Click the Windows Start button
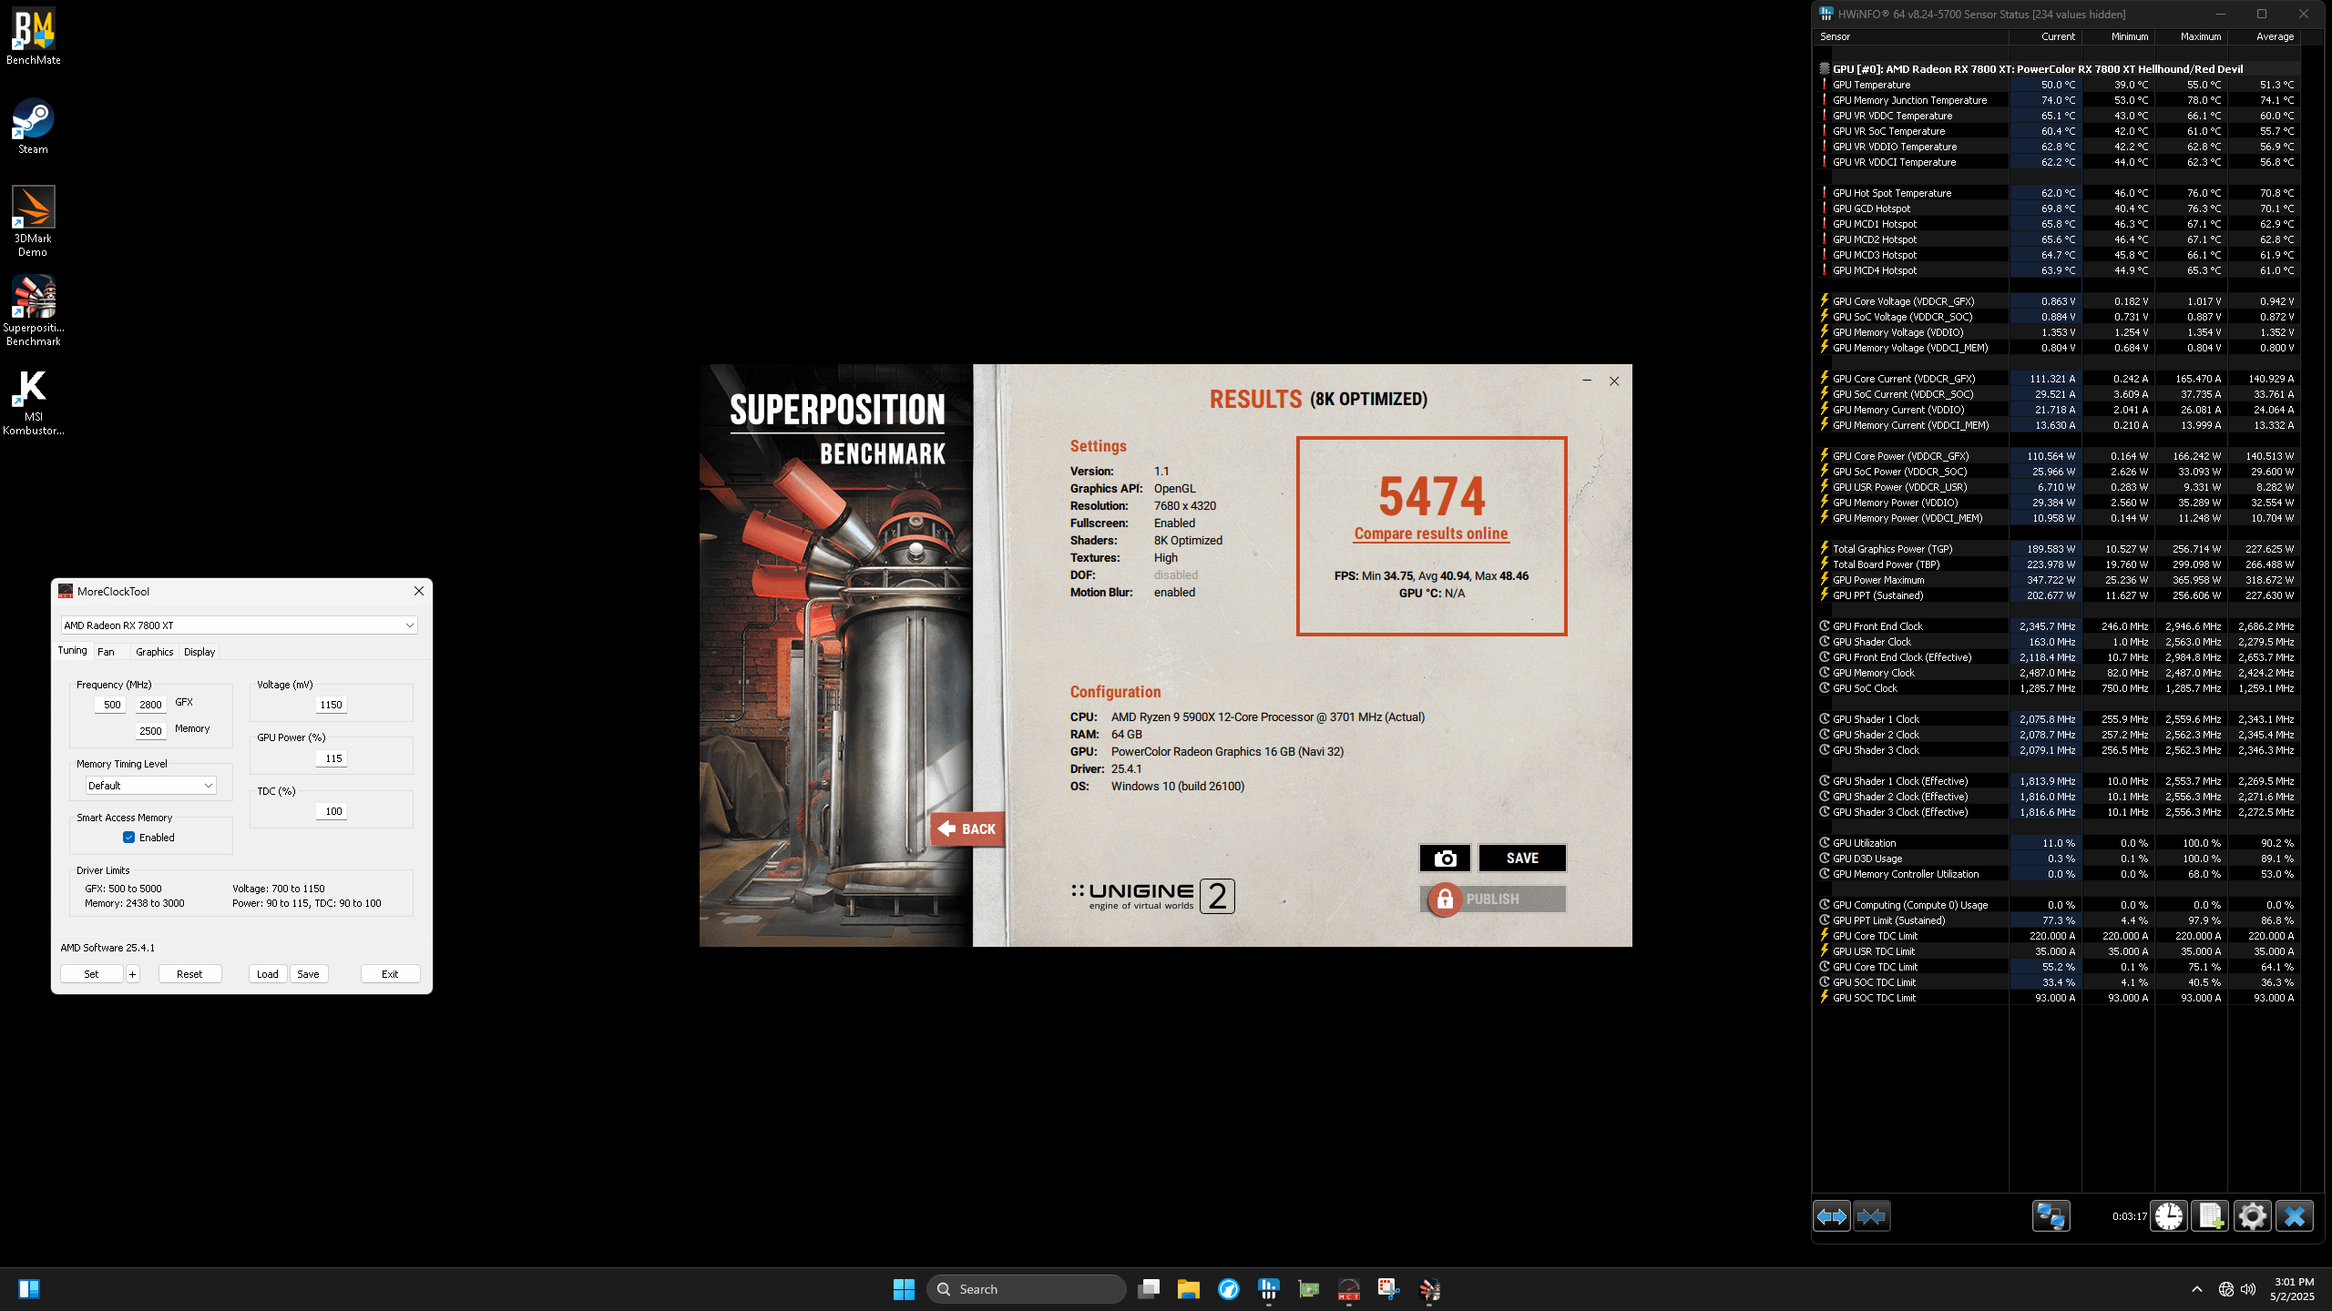 904,1289
